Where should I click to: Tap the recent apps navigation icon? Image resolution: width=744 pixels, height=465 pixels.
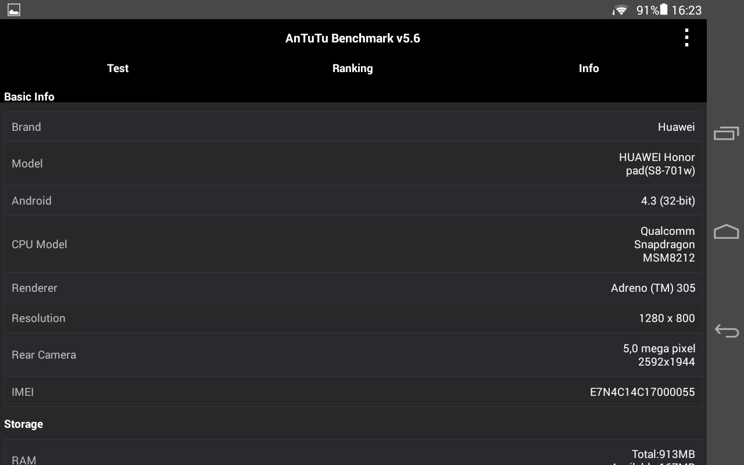point(726,134)
